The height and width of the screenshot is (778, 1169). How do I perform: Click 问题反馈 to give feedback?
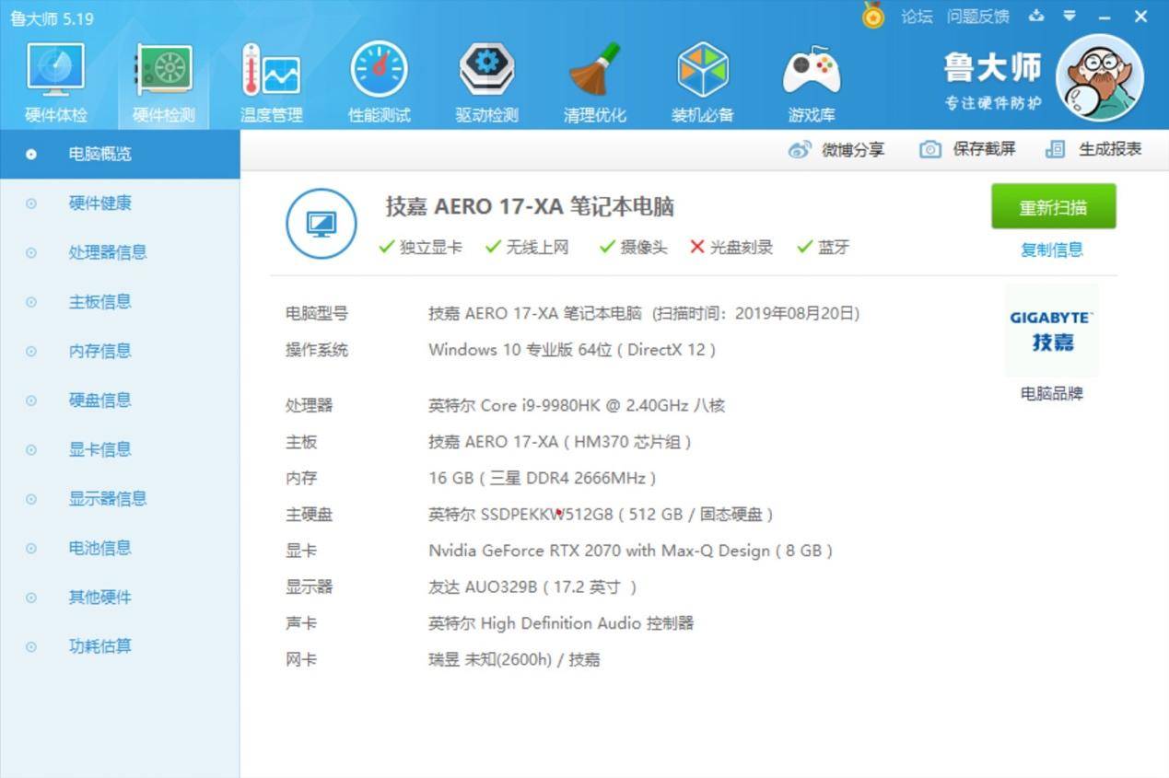click(x=976, y=17)
